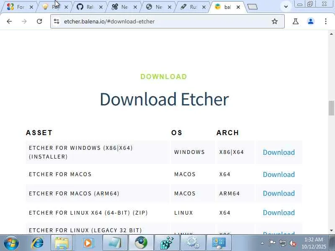Click the page scrollbar thumb
Screen dimensions: 335x251
(331, 108)
